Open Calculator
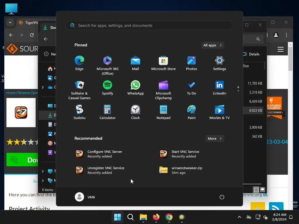 click(107, 112)
